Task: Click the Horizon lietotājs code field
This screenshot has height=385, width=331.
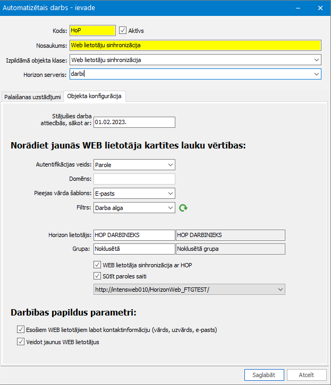Action: 134,235
